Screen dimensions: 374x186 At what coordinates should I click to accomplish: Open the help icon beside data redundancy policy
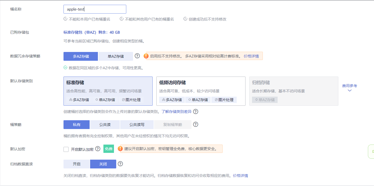point(137,56)
